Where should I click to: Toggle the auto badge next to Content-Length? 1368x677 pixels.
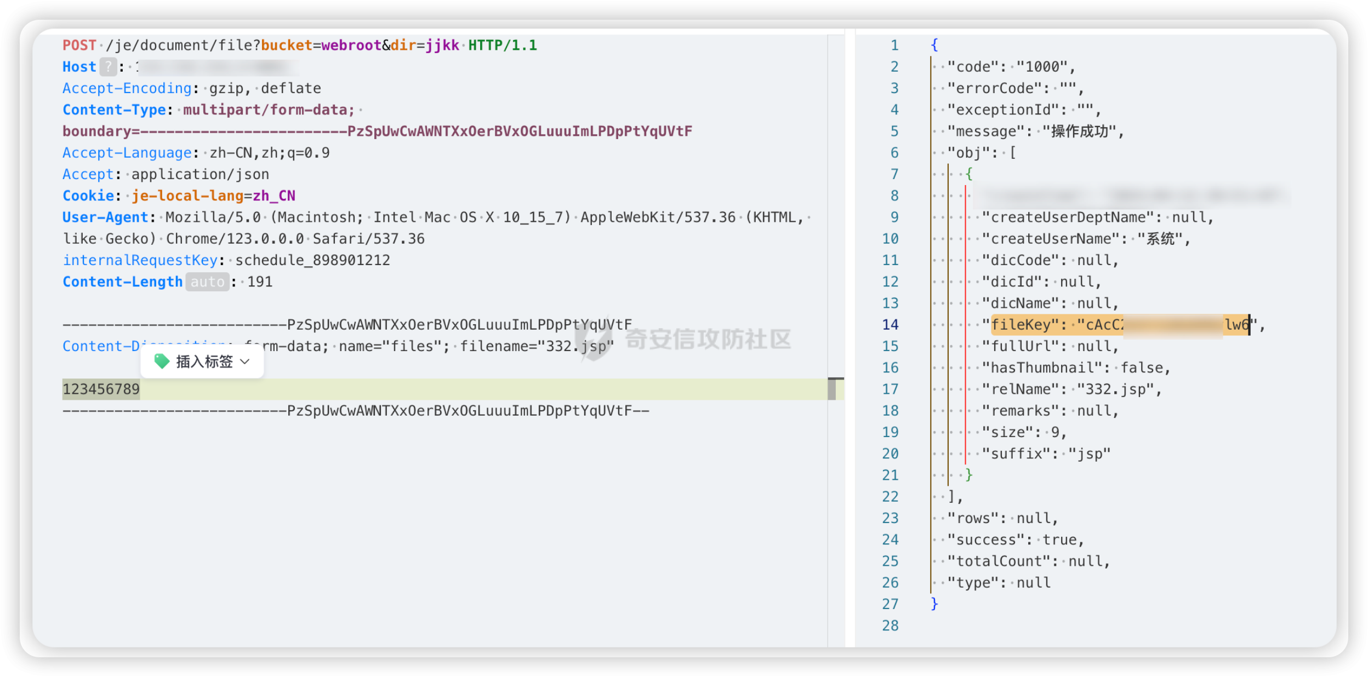(207, 282)
